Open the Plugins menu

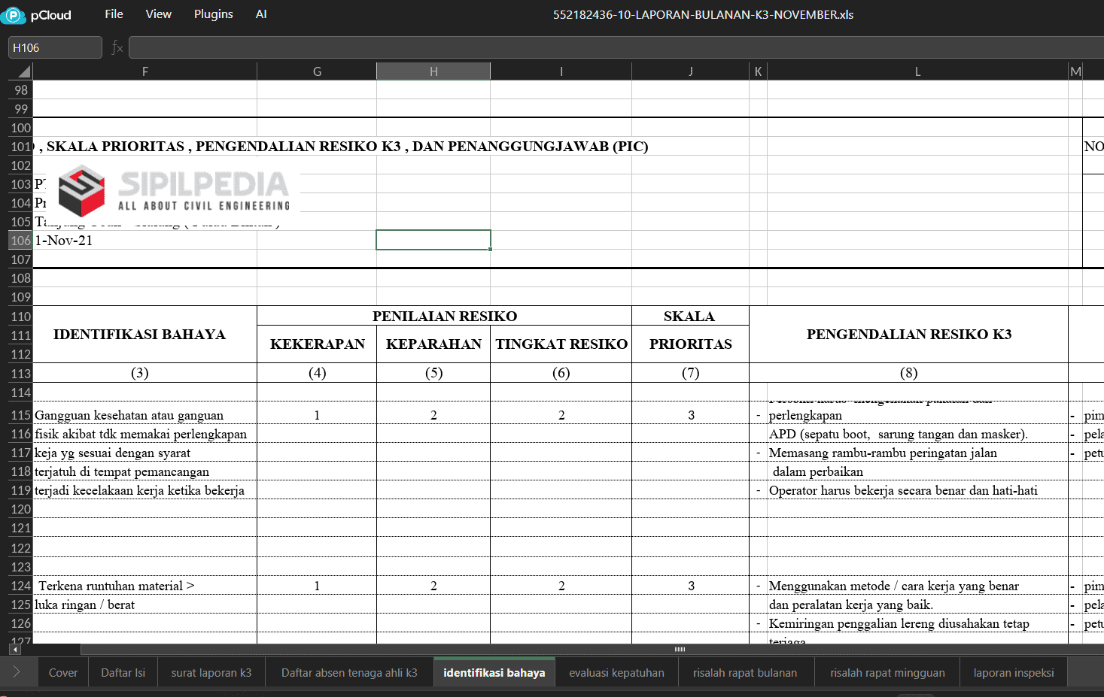pyautogui.click(x=213, y=14)
